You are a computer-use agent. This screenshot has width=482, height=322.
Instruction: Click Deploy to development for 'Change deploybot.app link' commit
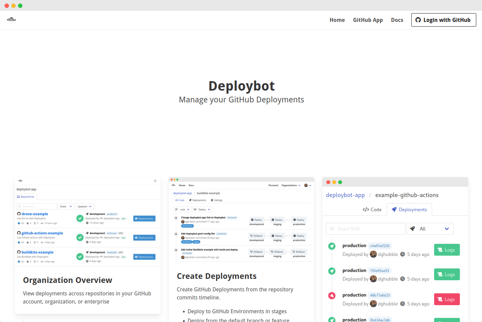click(x=257, y=220)
